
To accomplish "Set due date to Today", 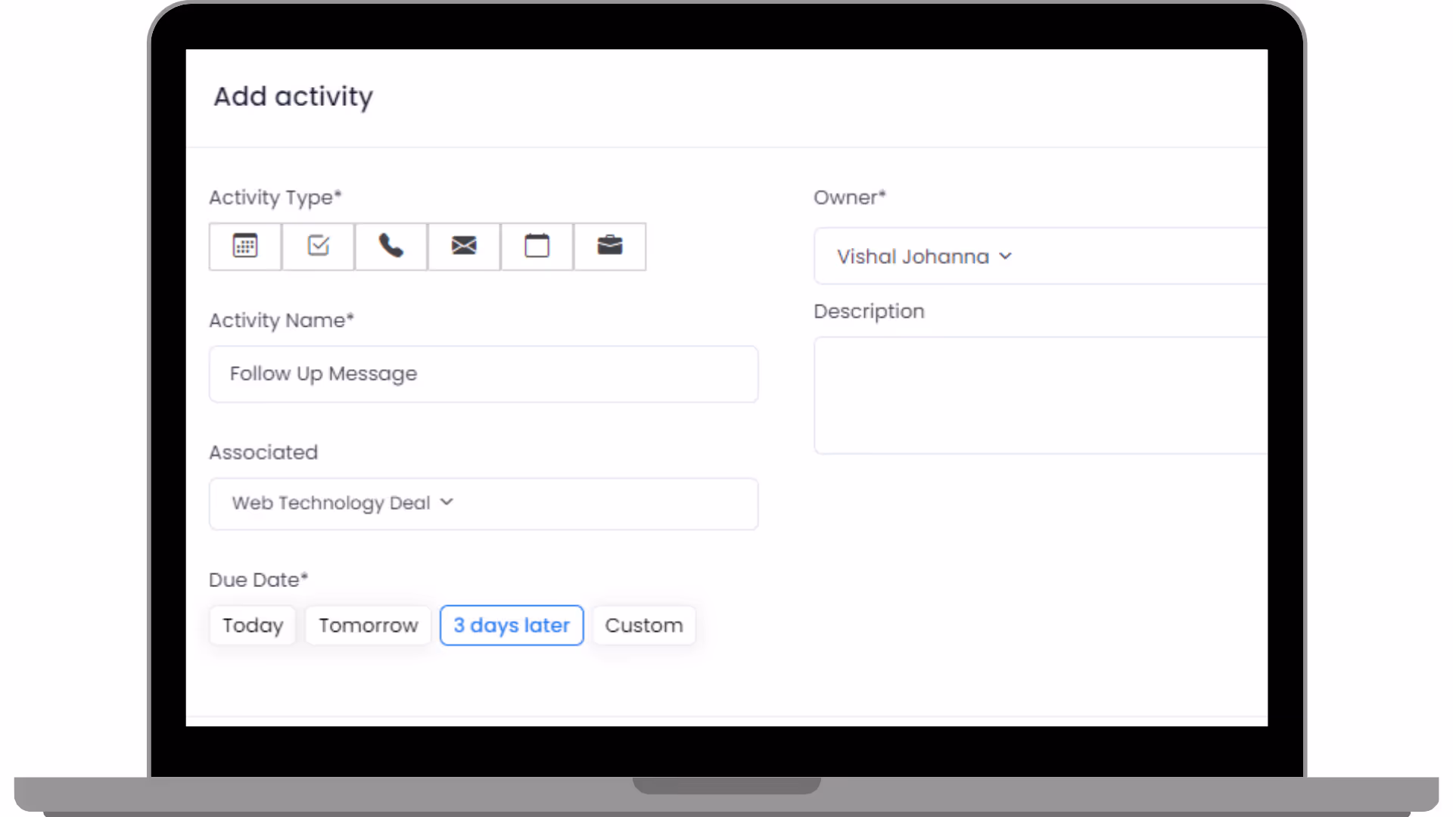I will 253,625.
